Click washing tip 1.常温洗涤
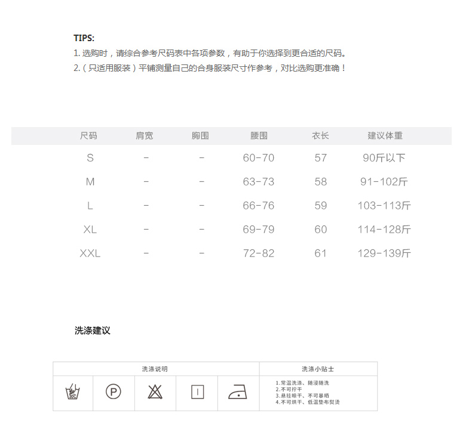 (x=302, y=383)
